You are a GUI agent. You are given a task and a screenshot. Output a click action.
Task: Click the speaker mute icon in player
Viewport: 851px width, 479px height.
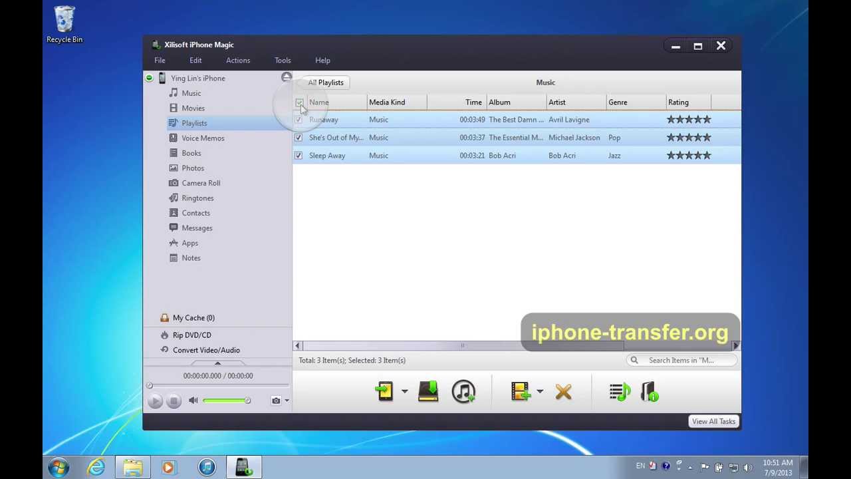coord(193,400)
